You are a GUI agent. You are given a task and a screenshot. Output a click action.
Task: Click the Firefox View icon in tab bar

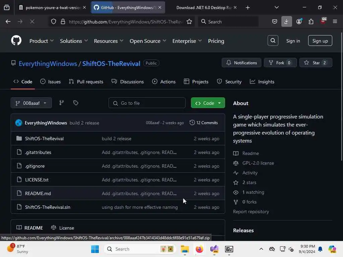[x=7, y=8]
